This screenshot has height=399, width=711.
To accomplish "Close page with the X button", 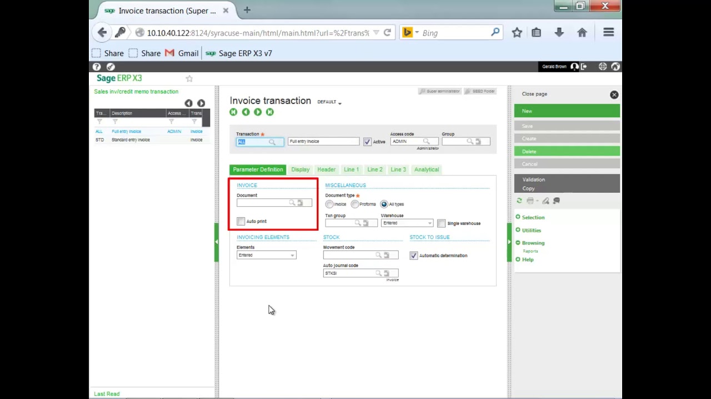I will point(614,95).
